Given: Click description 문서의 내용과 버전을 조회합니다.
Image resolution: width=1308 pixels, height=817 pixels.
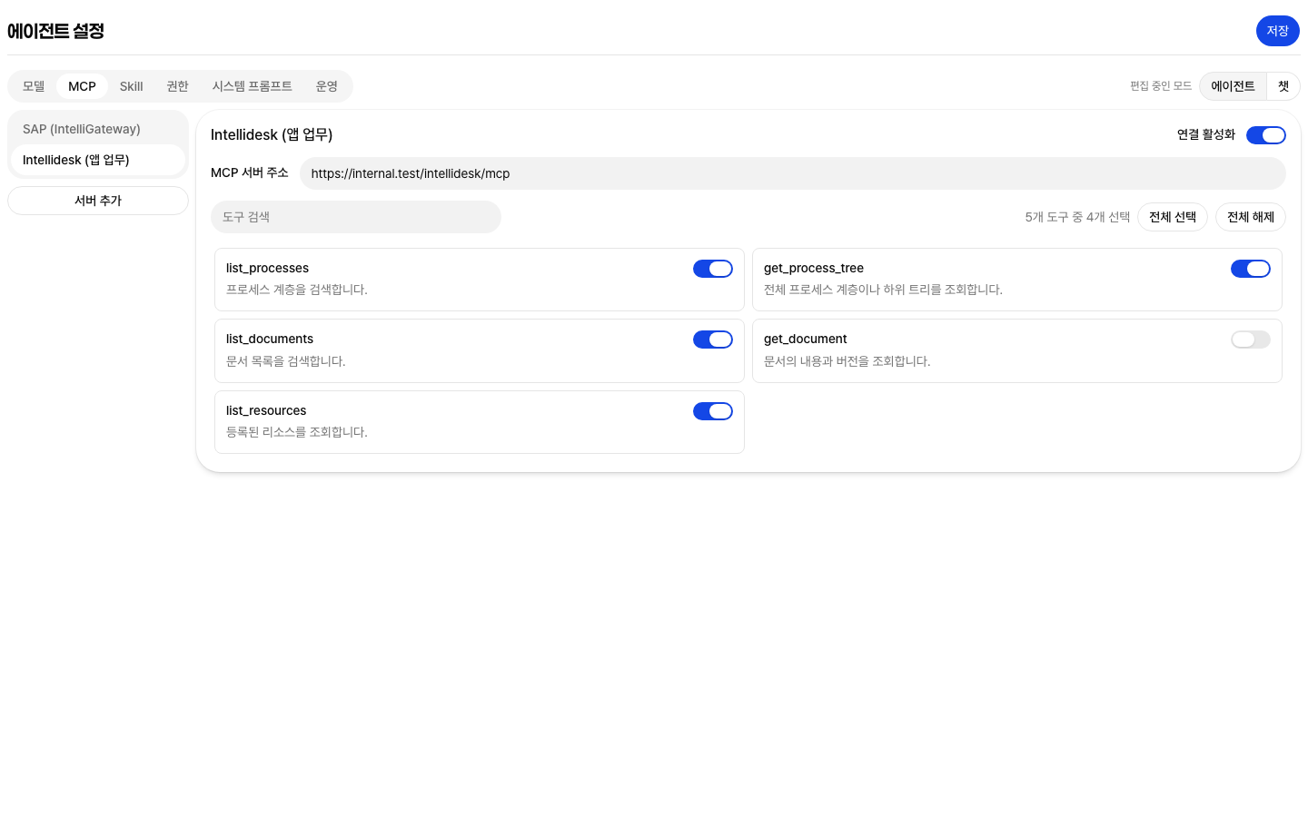Looking at the screenshot, I should [847, 361].
